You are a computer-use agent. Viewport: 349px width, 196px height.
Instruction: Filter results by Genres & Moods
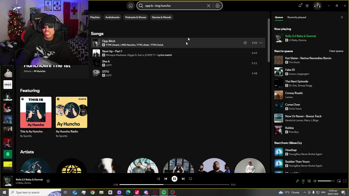pos(161,17)
